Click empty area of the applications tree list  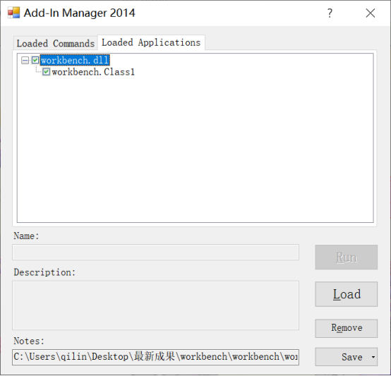point(195,150)
